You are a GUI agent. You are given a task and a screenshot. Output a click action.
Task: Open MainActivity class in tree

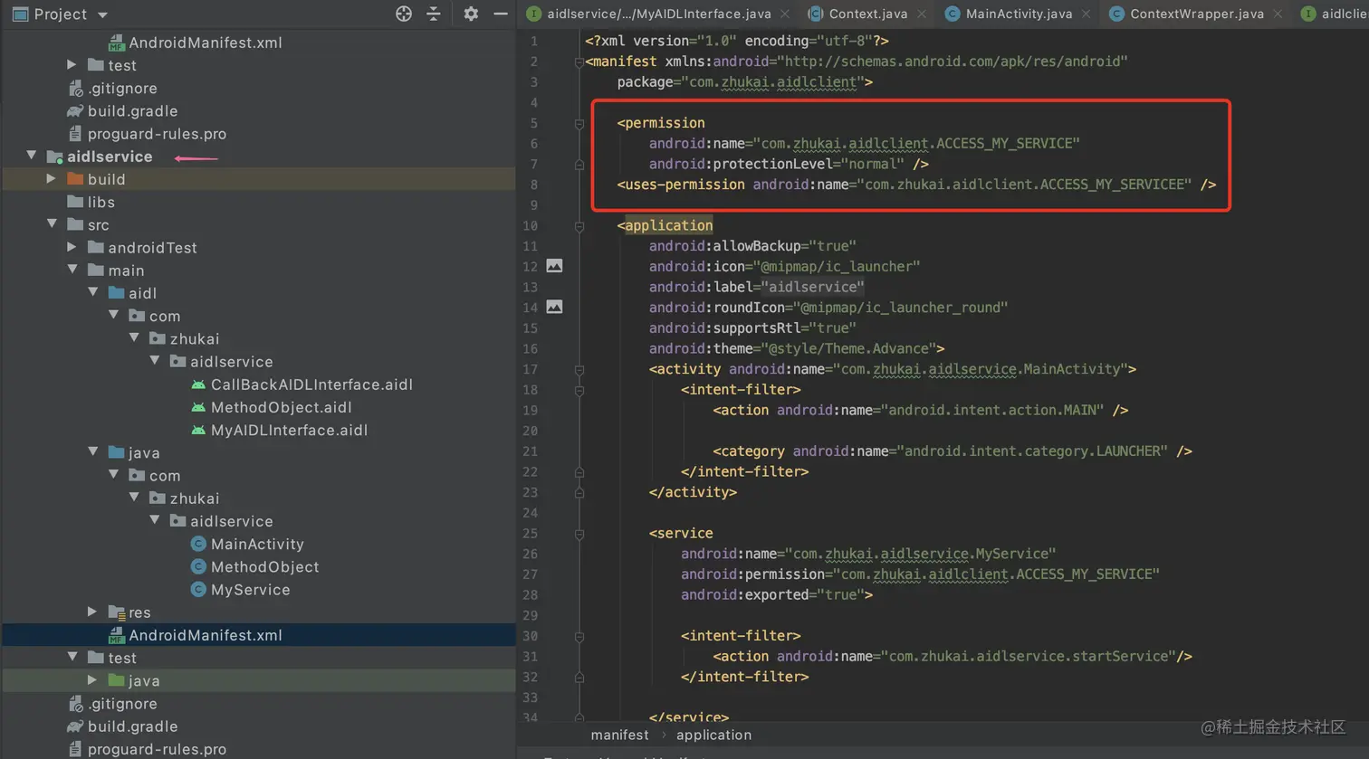(257, 544)
